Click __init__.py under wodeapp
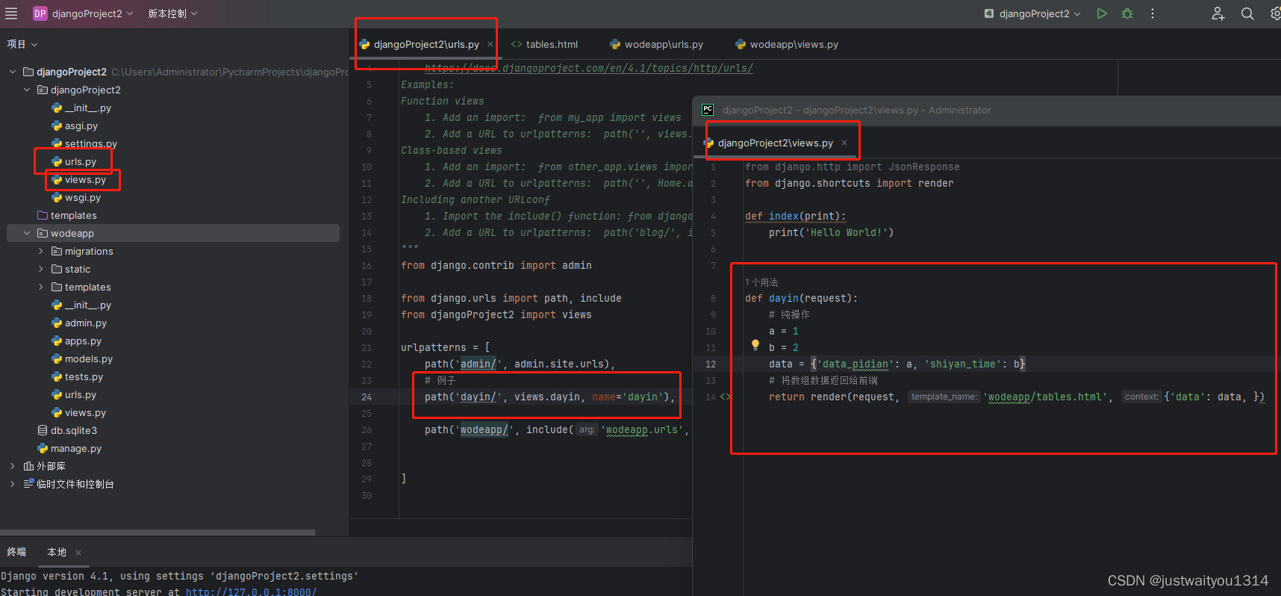 [81, 305]
